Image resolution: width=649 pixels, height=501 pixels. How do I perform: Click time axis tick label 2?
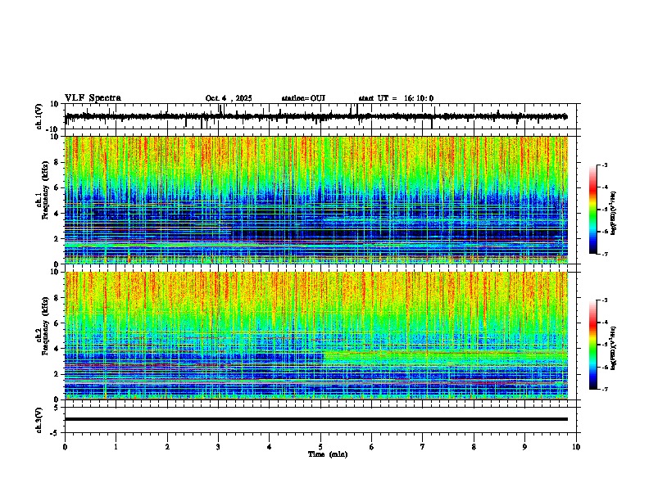click(x=167, y=447)
